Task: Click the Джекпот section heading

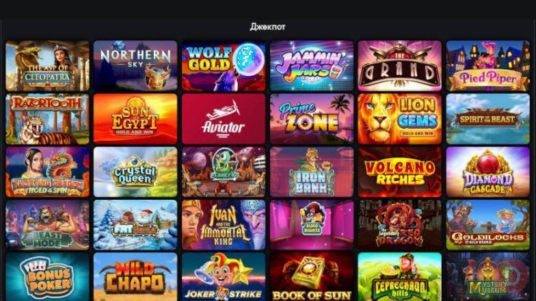Action: [x=267, y=27]
